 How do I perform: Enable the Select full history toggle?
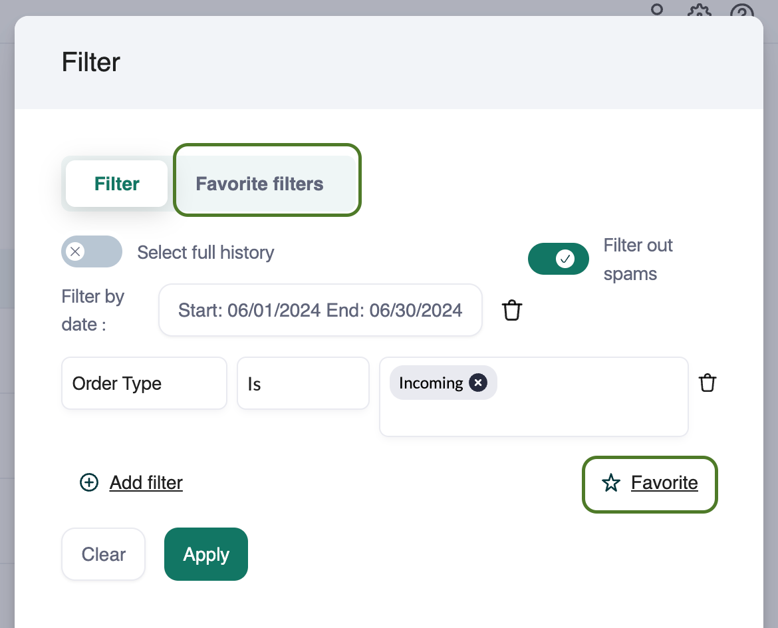coord(92,251)
